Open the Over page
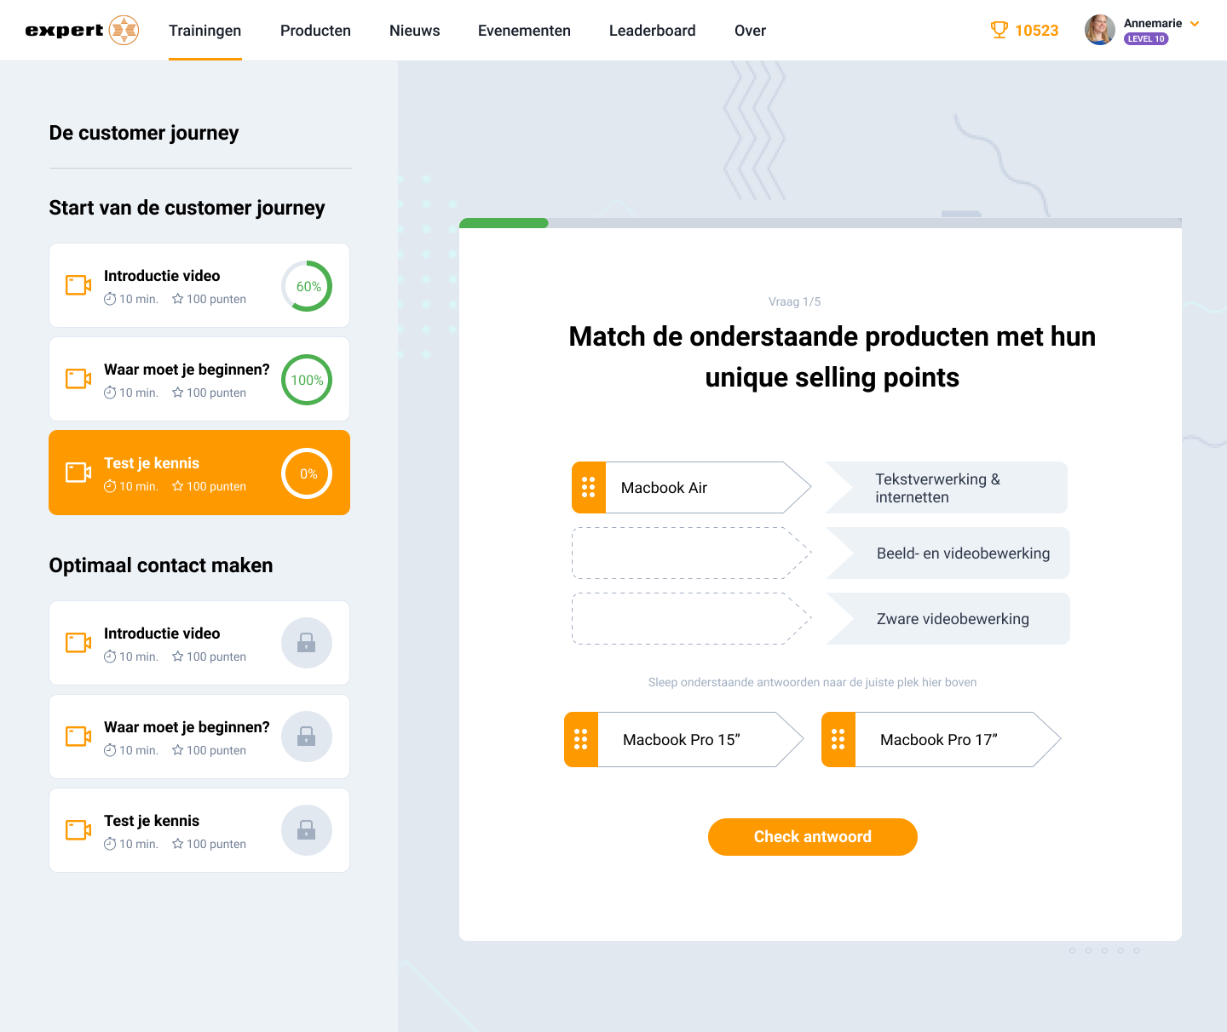Image resolution: width=1227 pixels, height=1032 pixels. click(750, 31)
